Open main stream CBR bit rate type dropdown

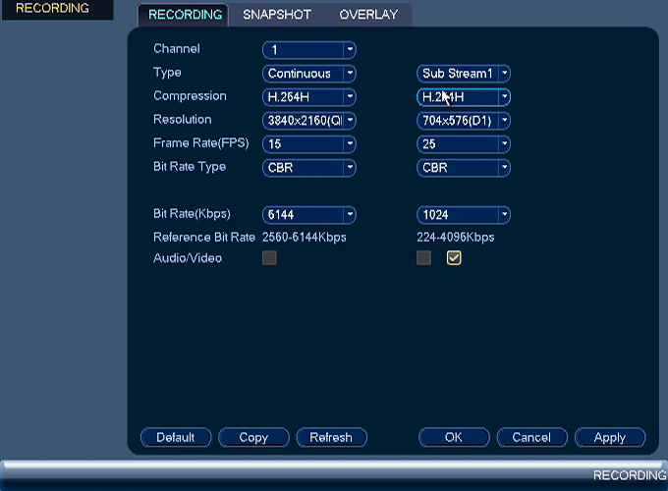309,168
